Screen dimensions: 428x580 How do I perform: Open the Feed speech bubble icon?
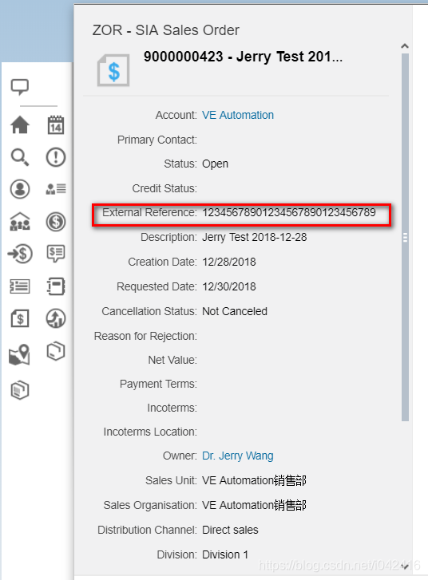click(20, 87)
